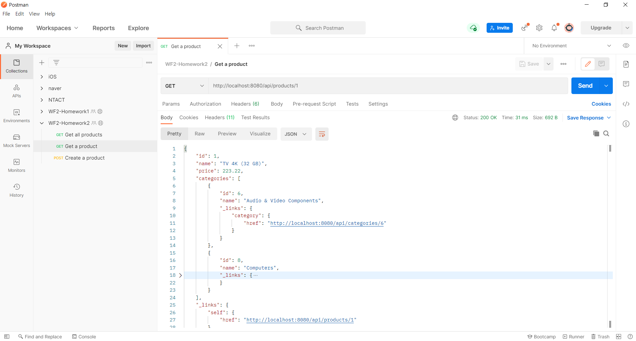Screen dimensions: 636x341
Task: Open the request info icon
Action: (626, 124)
